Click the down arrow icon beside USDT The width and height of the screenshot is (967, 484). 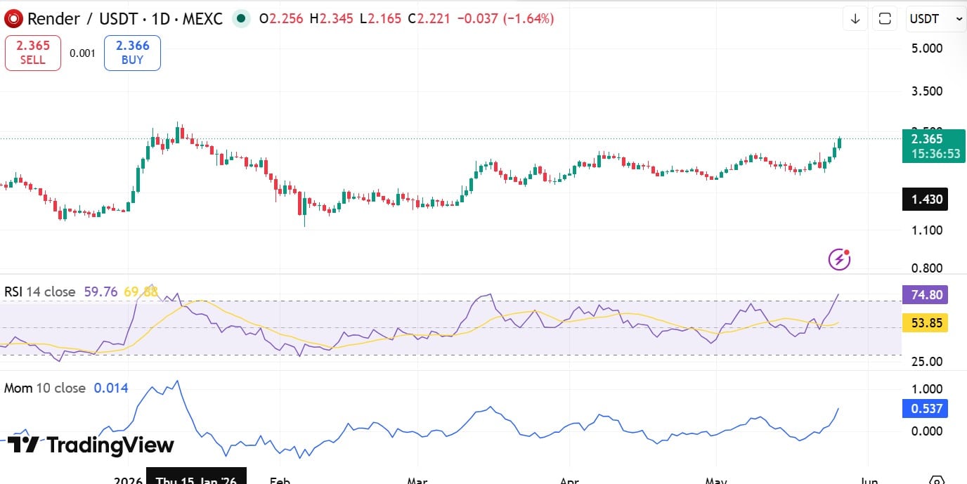pyautogui.click(x=855, y=19)
